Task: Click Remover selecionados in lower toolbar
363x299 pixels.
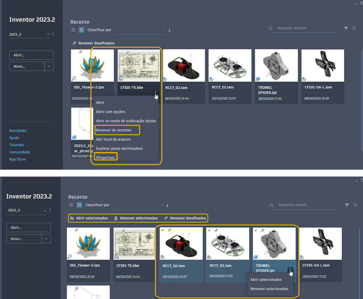Action: (x=136, y=218)
